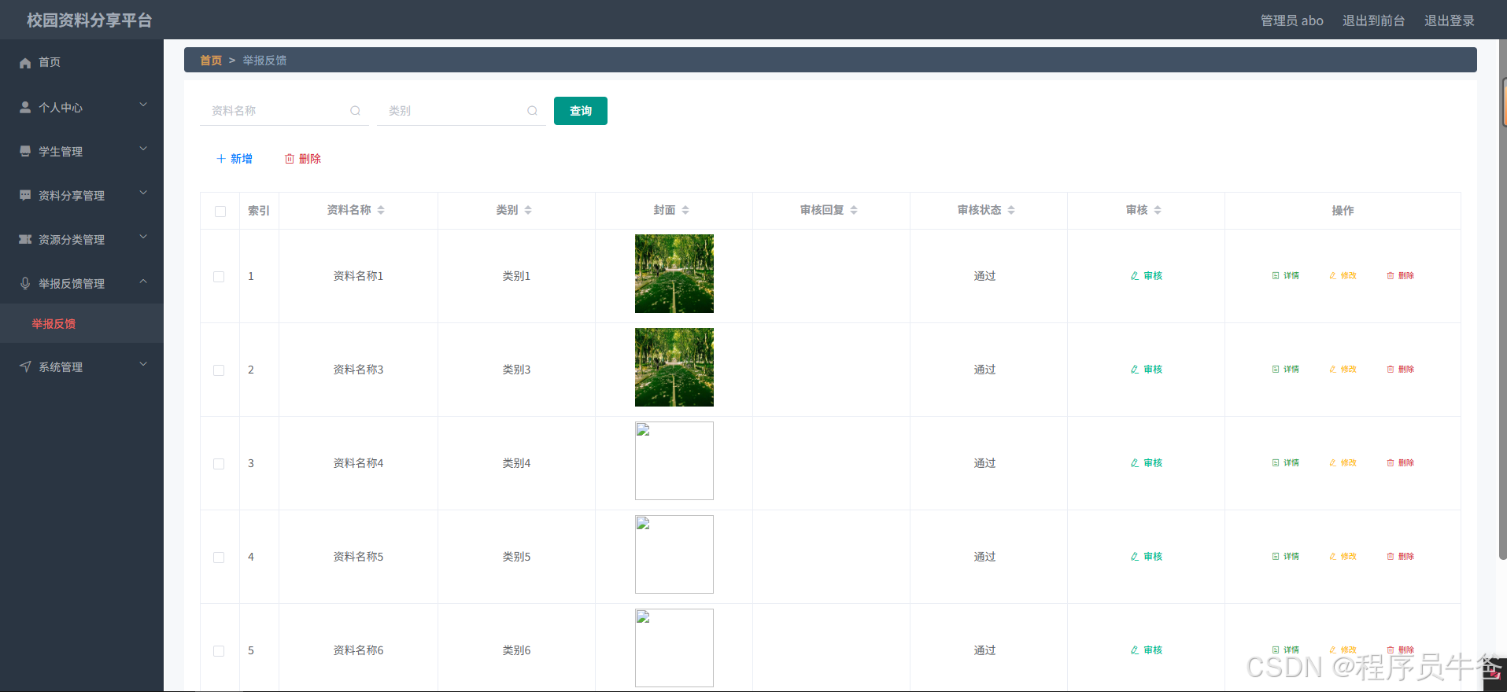Expand the 个人中心 submenu chevron
1507x692 pixels.
(x=143, y=105)
